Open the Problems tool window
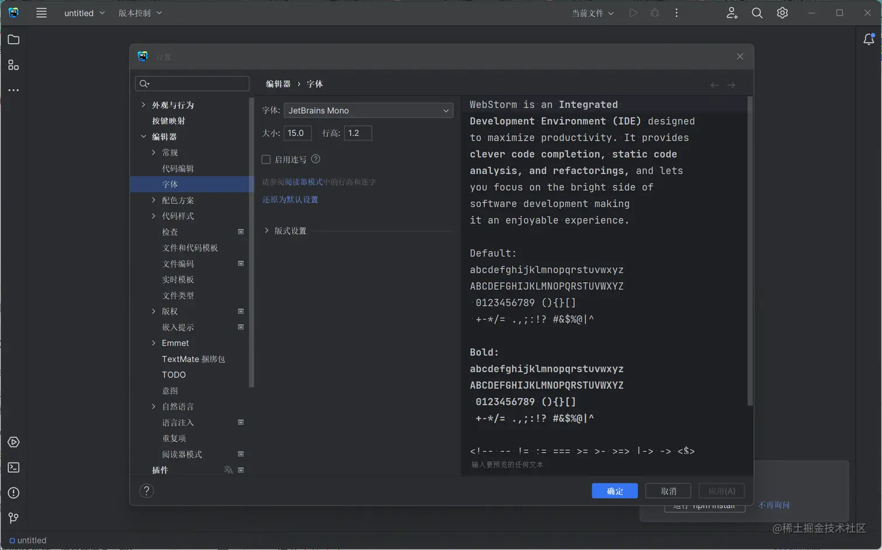The width and height of the screenshot is (882, 550). (x=13, y=492)
